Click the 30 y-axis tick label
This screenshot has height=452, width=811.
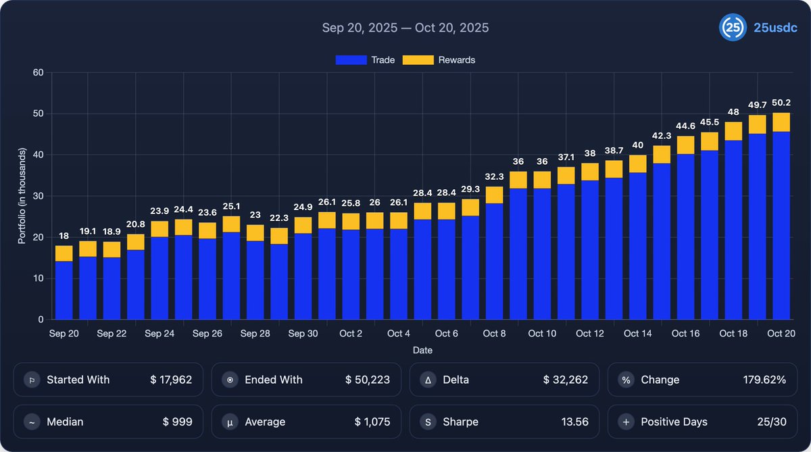(x=40, y=196)
